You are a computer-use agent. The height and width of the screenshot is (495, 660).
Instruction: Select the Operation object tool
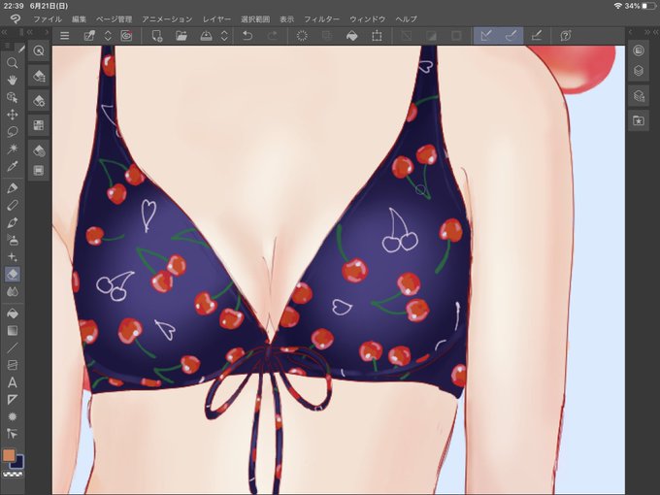pyautogui.click(x=13, y=97)
